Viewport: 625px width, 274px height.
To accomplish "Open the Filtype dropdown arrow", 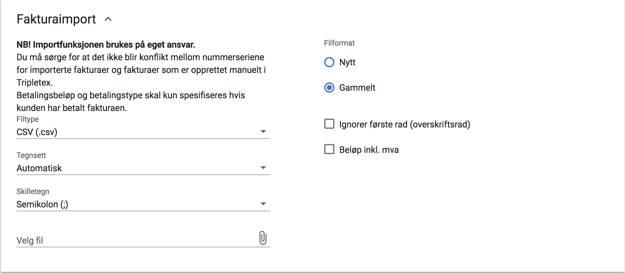I will click(263, 132).
